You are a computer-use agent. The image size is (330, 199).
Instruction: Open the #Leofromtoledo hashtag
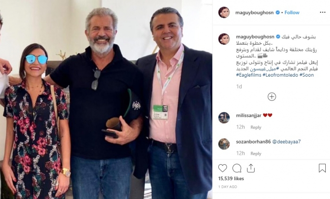click(x=280, y=75)
